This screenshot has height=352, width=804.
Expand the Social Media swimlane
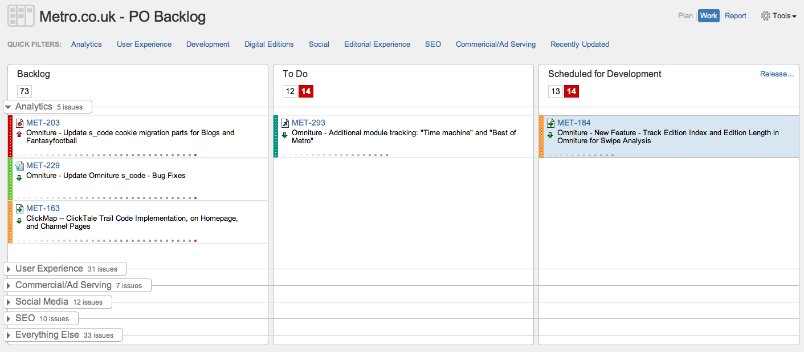pyautogui.click(x=8, y=302)
